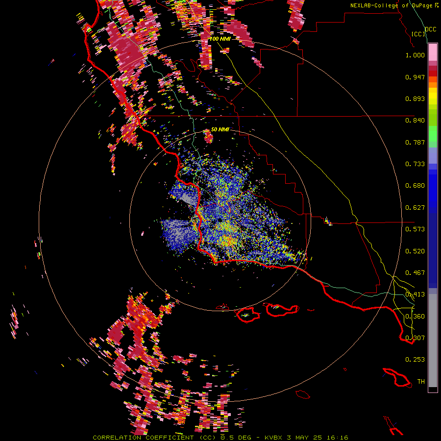
Task: Select the 0.253 legend value
Action: coord(415,360)
